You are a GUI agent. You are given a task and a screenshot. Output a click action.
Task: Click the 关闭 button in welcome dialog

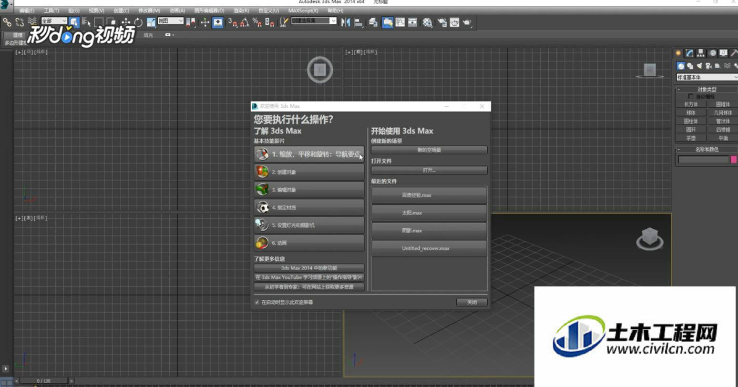[472, 302]
